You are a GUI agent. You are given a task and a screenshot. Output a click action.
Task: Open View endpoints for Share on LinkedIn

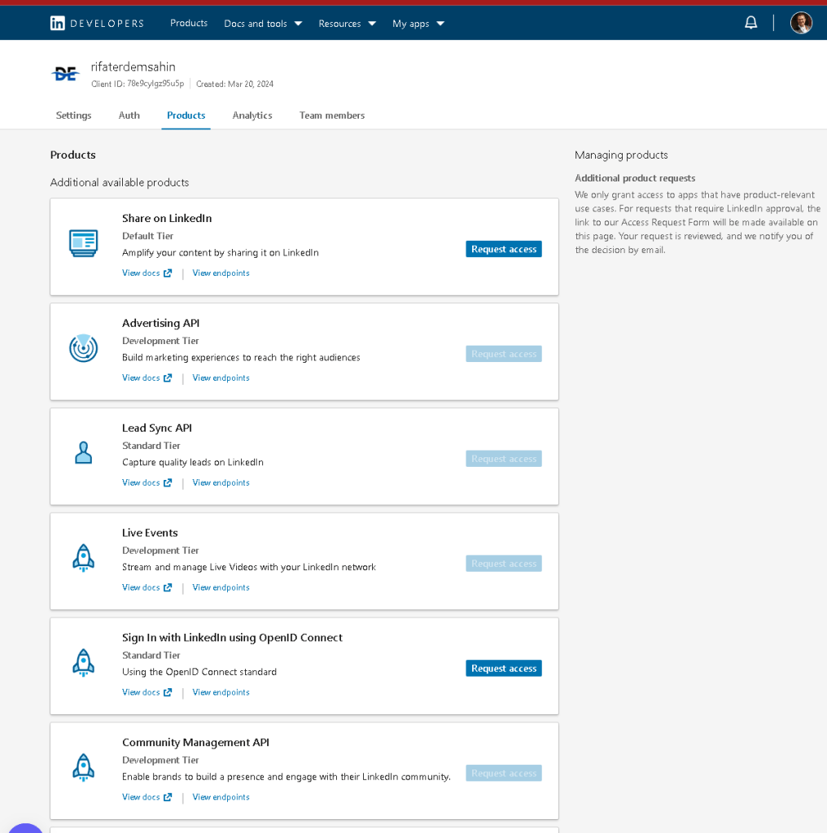221,273
